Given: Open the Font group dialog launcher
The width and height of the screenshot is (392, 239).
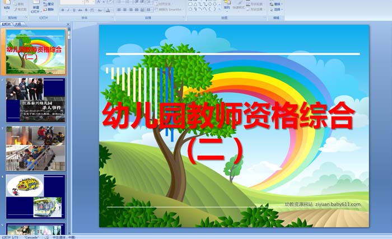Looking at the screenshot, I should click(112, 17).
